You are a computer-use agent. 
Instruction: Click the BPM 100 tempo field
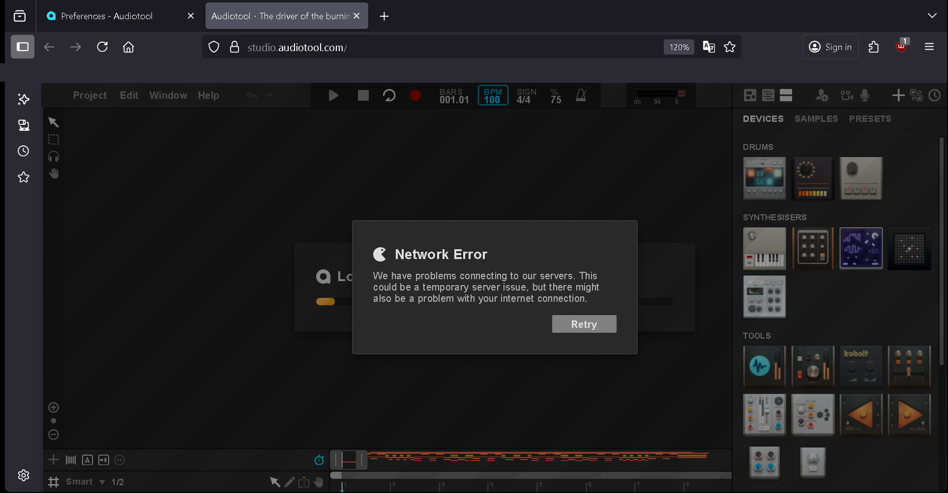[x=493, y=95]
